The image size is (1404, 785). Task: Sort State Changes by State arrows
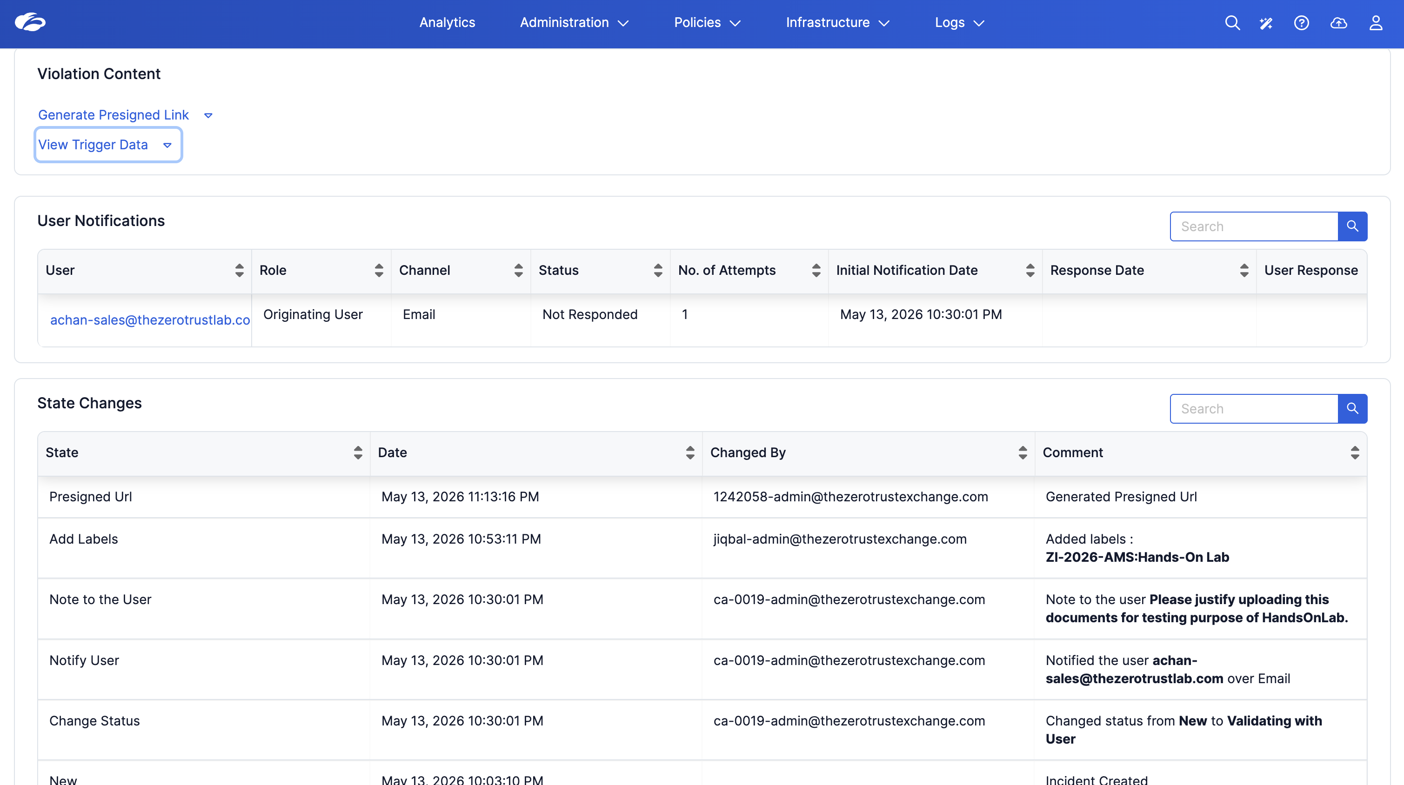coord(358,452)
